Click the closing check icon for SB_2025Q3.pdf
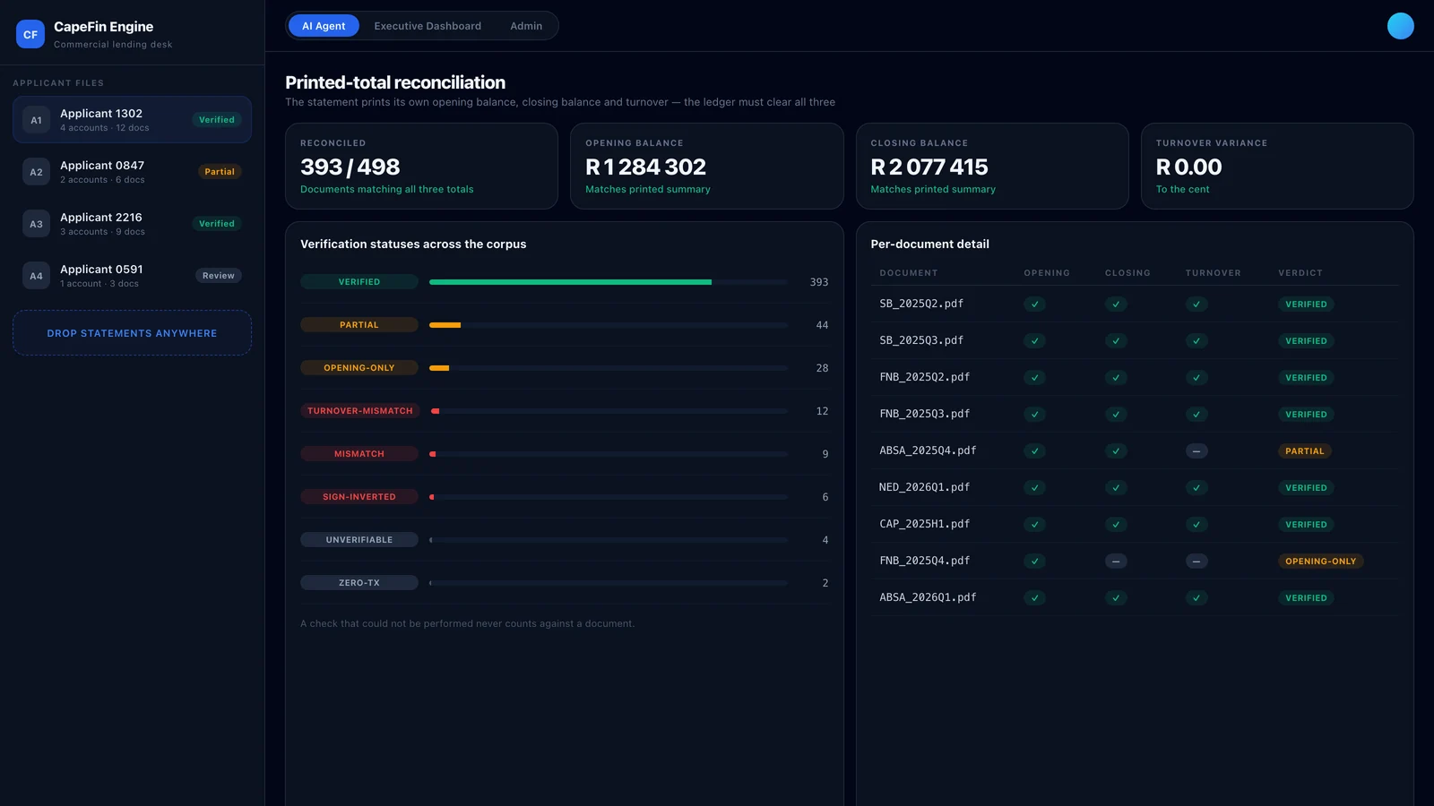Screen dimensions: 1434x806 point(1116,341)
